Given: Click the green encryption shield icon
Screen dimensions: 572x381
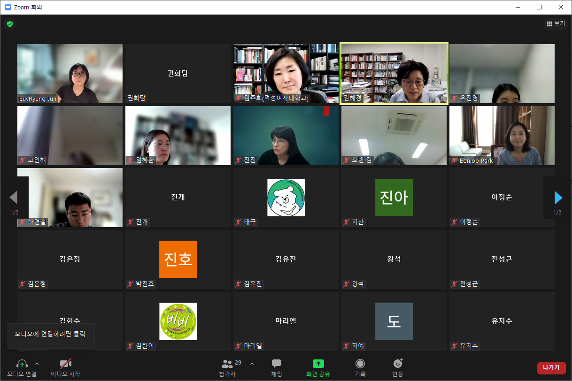Looking at the screenshot, I should (10, 24).
